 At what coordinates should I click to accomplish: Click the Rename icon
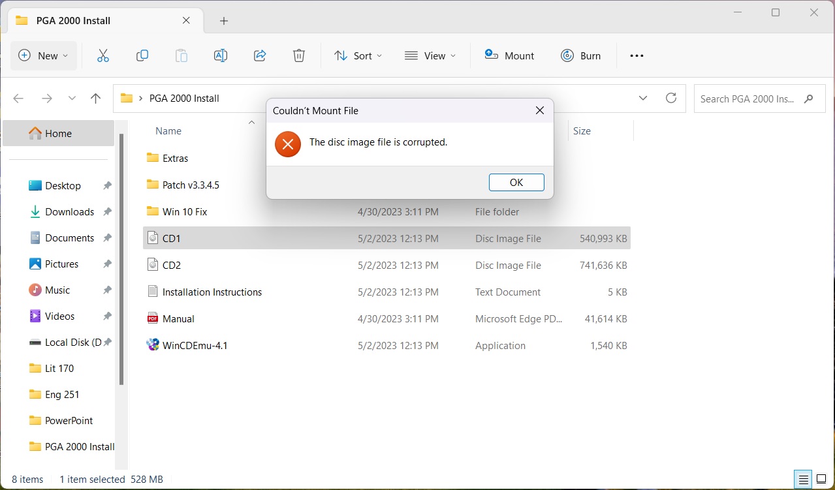click(x=221, y=55)
